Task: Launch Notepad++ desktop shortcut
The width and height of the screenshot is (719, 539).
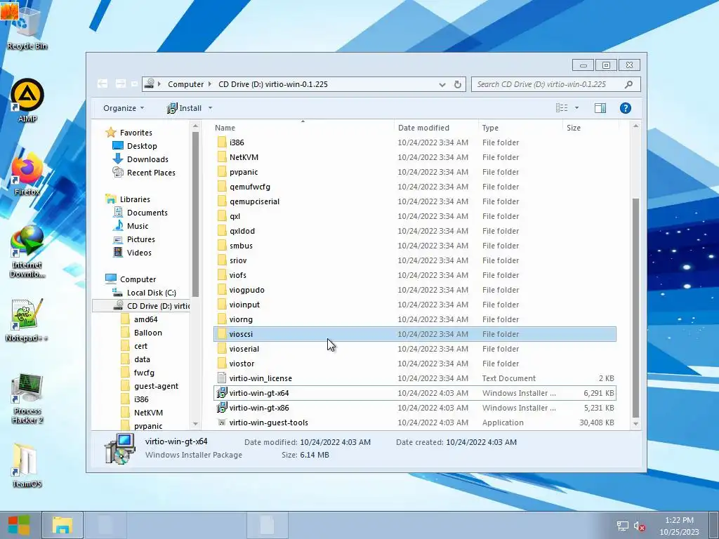Action: [x=27, y=320]
